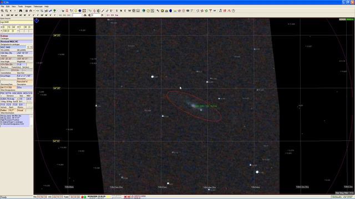Click the red status indicator in status bar
This screenshot has width=355, height=199.
pos(82,197)
